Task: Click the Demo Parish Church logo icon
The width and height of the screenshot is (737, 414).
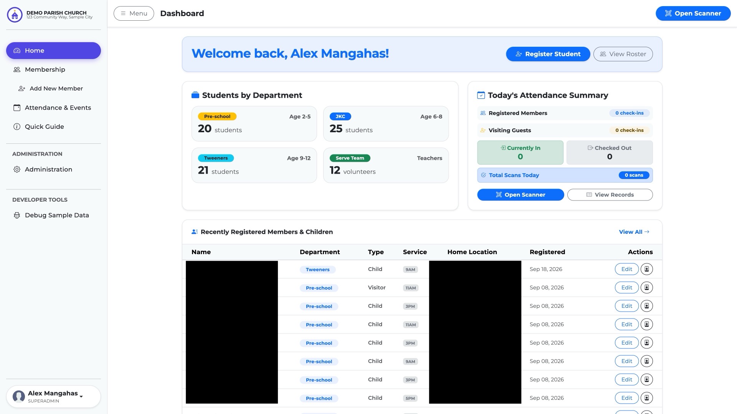Action: tap(15, 15)
